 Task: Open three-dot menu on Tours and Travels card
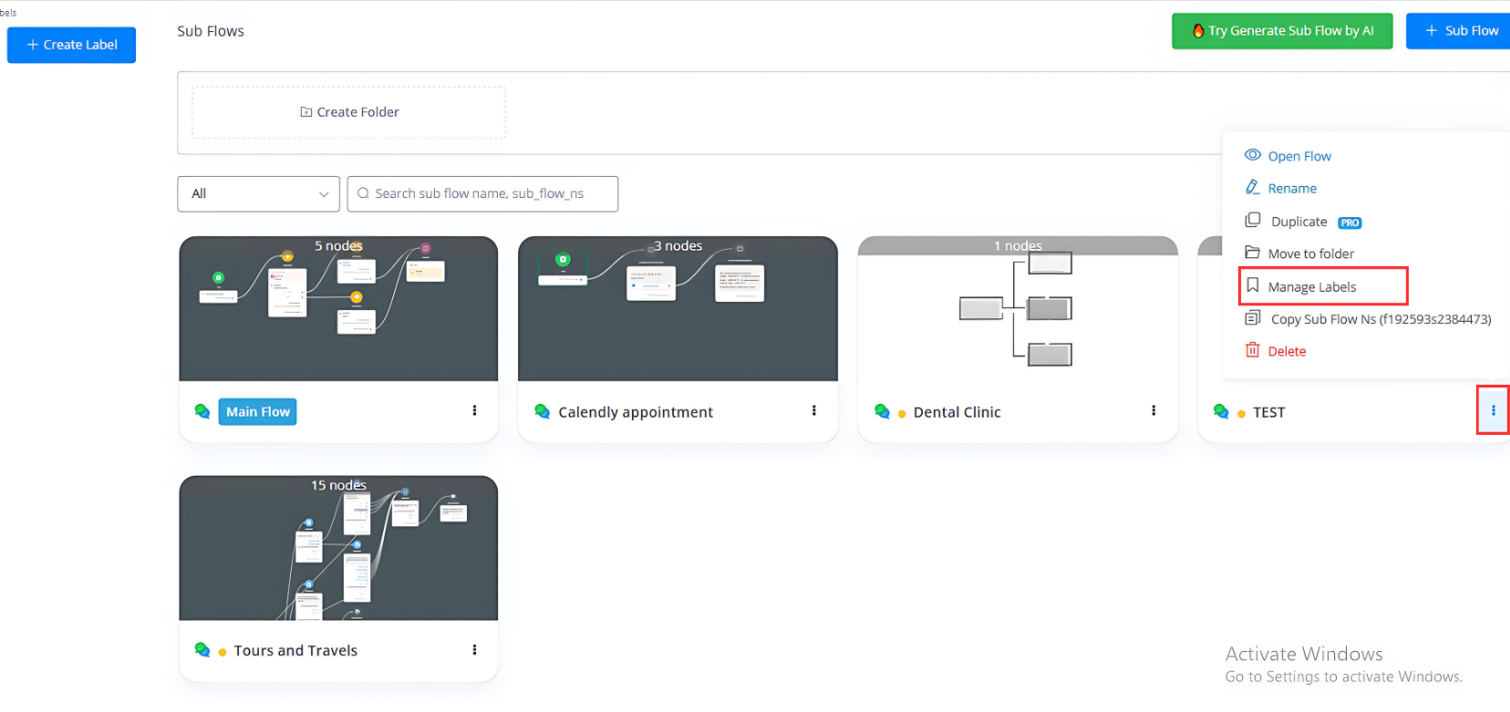coord(474,650)
